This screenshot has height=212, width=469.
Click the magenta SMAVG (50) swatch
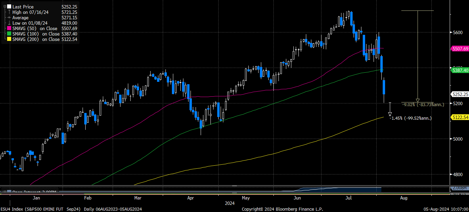click(9, 28)
